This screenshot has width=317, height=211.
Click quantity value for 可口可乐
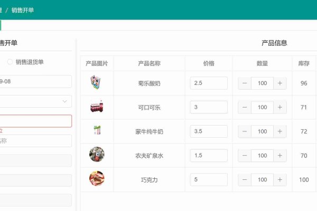(x=262, y=107)
